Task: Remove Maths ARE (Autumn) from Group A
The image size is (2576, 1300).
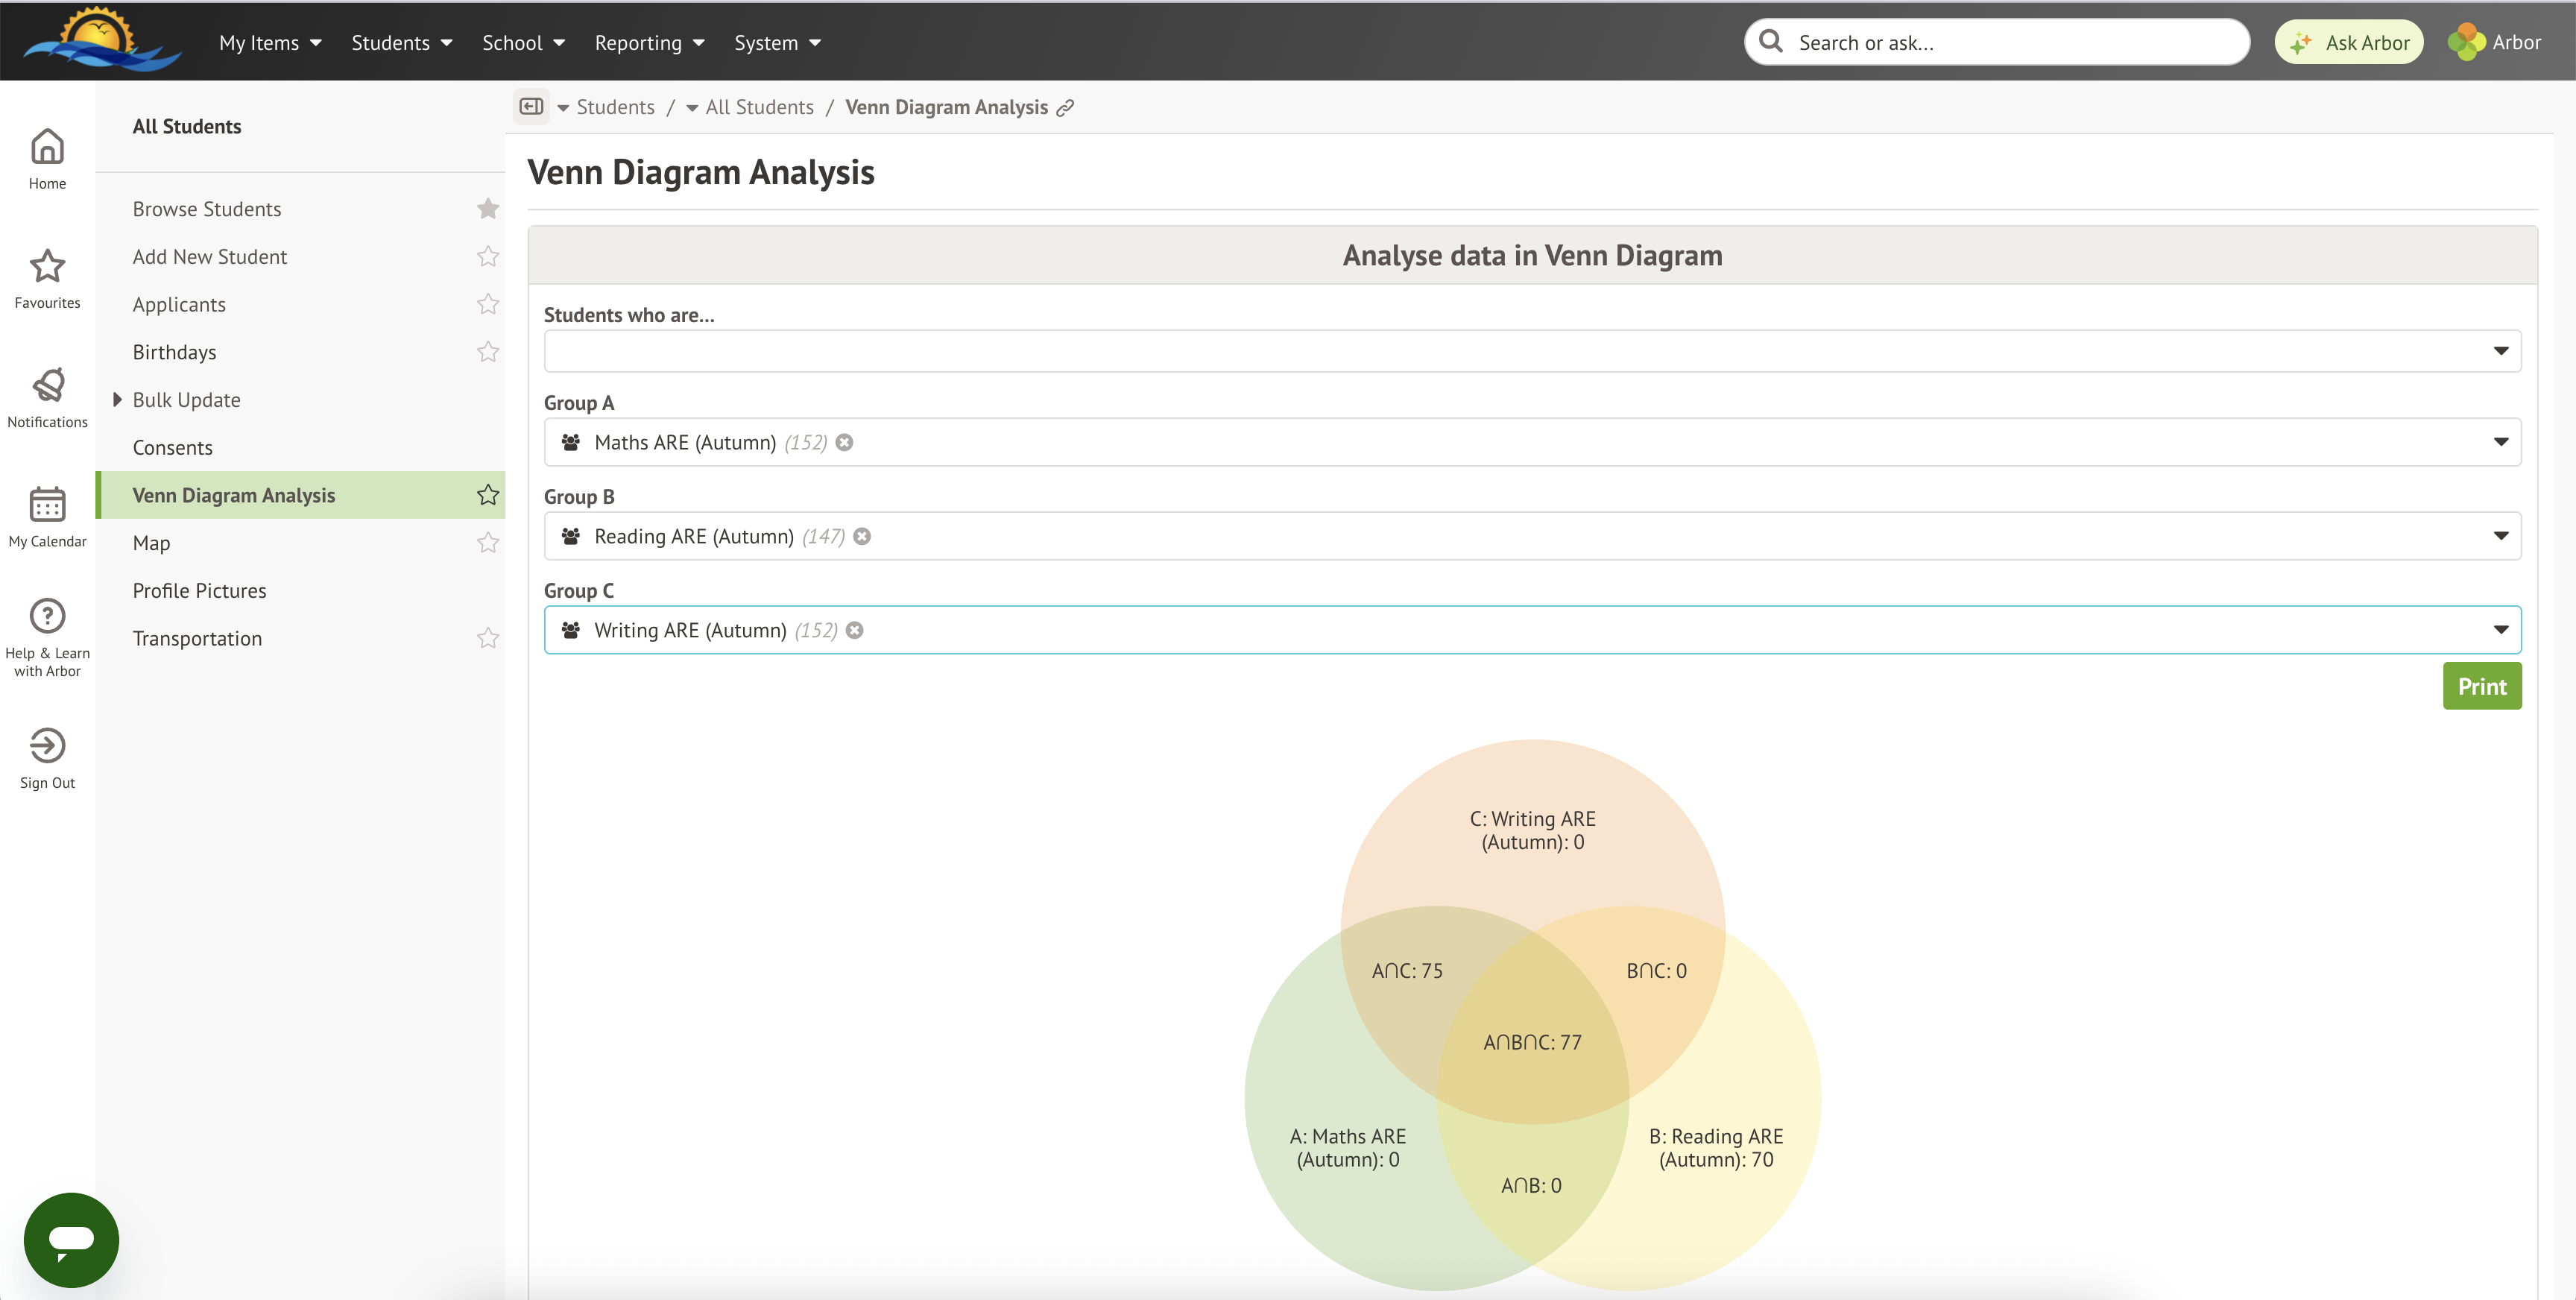Action: 845,443
